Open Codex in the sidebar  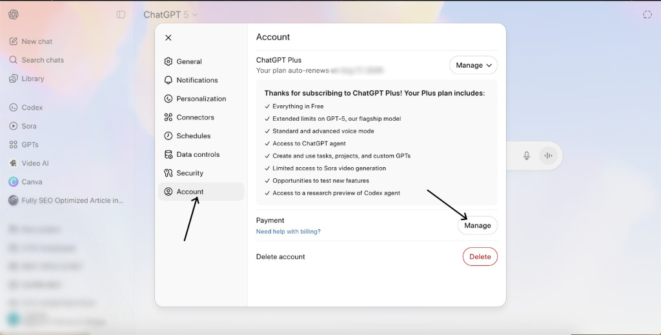coord(26,107)
